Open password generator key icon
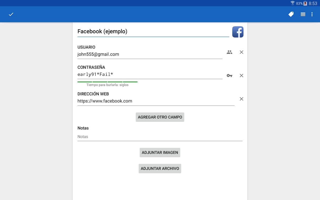Screen dimensions: 320x200 click(229, 76)
